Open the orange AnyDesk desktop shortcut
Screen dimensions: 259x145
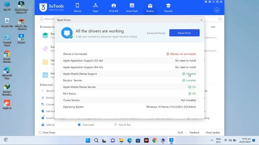(7, 105)
